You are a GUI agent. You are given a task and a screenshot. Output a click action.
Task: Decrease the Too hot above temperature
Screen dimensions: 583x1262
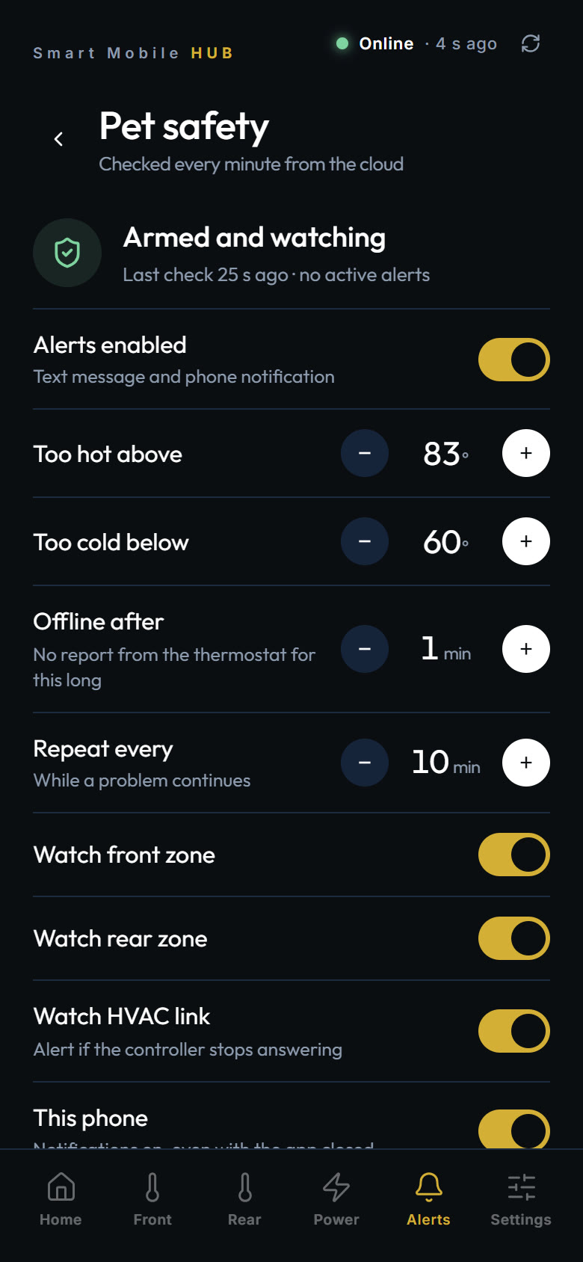click(365, 453)
